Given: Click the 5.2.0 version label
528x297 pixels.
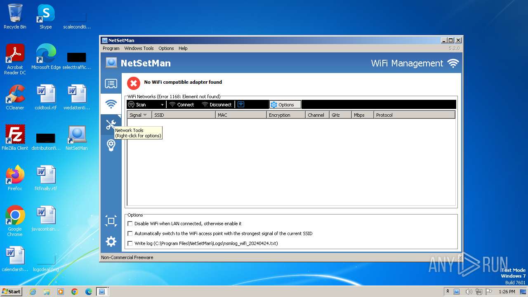Looking at the screenshot, I should pos(454,48).
